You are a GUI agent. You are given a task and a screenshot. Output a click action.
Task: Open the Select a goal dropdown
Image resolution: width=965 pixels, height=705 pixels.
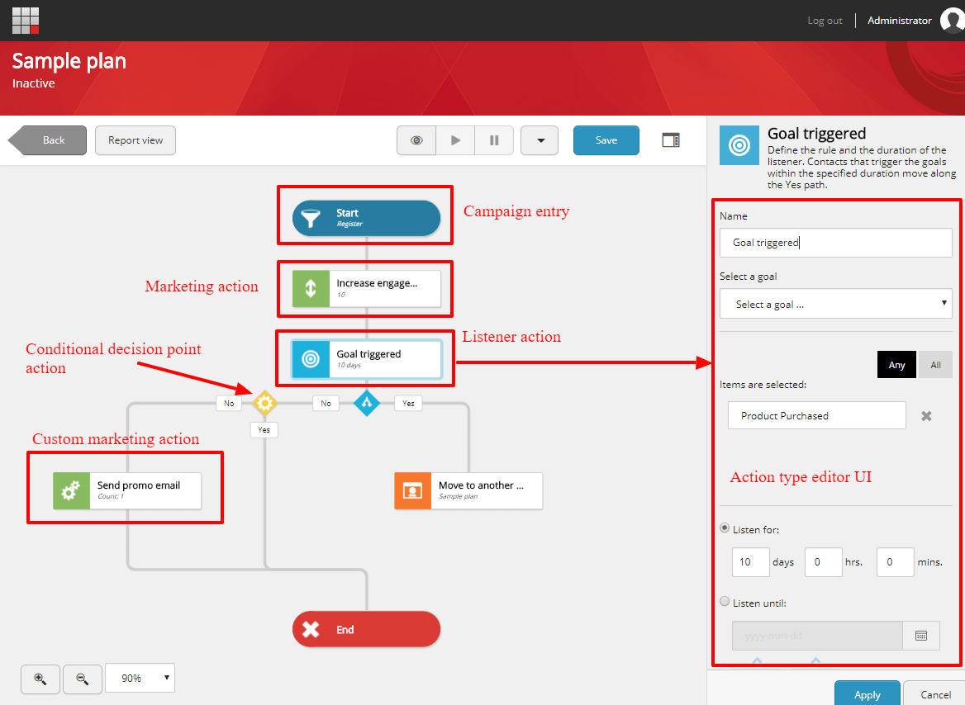[x=835, y=304]
